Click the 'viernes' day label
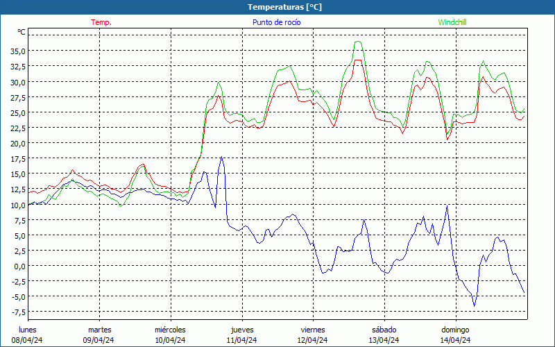This screenshot has height=347, width=555. [x=313, y=330]
